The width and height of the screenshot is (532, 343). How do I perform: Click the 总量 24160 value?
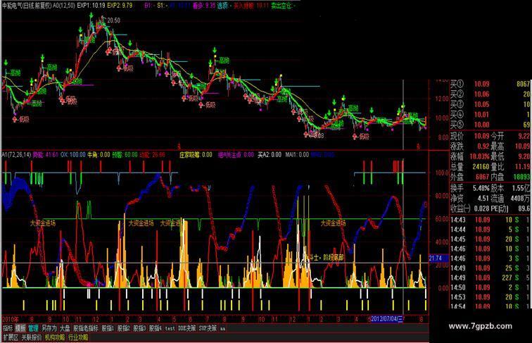(481, 167)
